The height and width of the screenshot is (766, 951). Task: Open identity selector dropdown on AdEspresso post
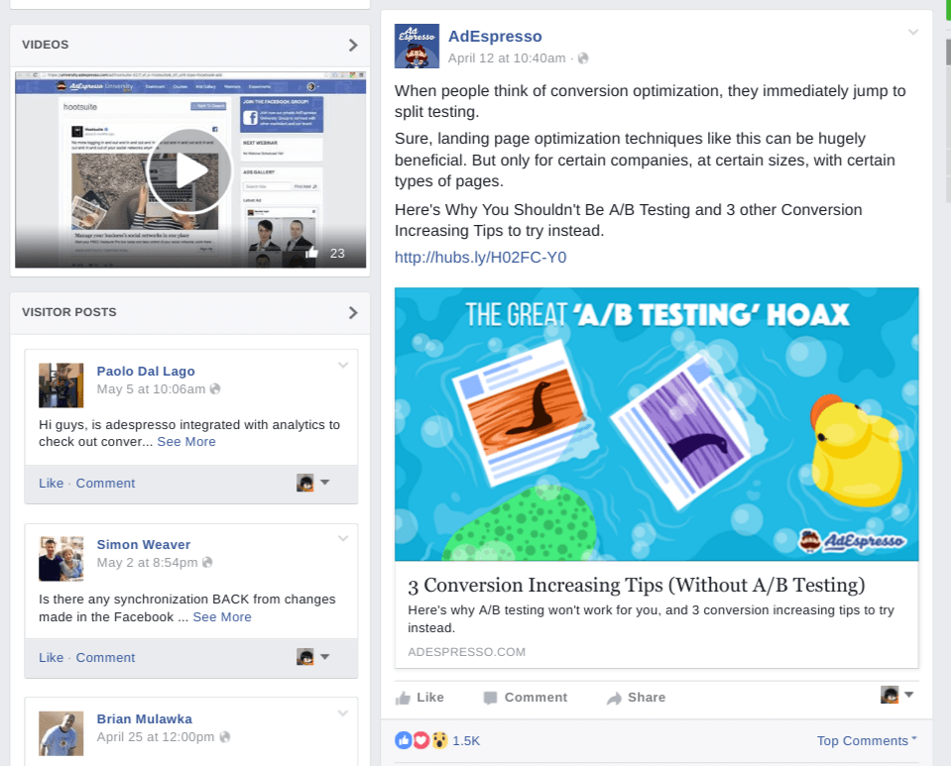click(x=909, y=695)
